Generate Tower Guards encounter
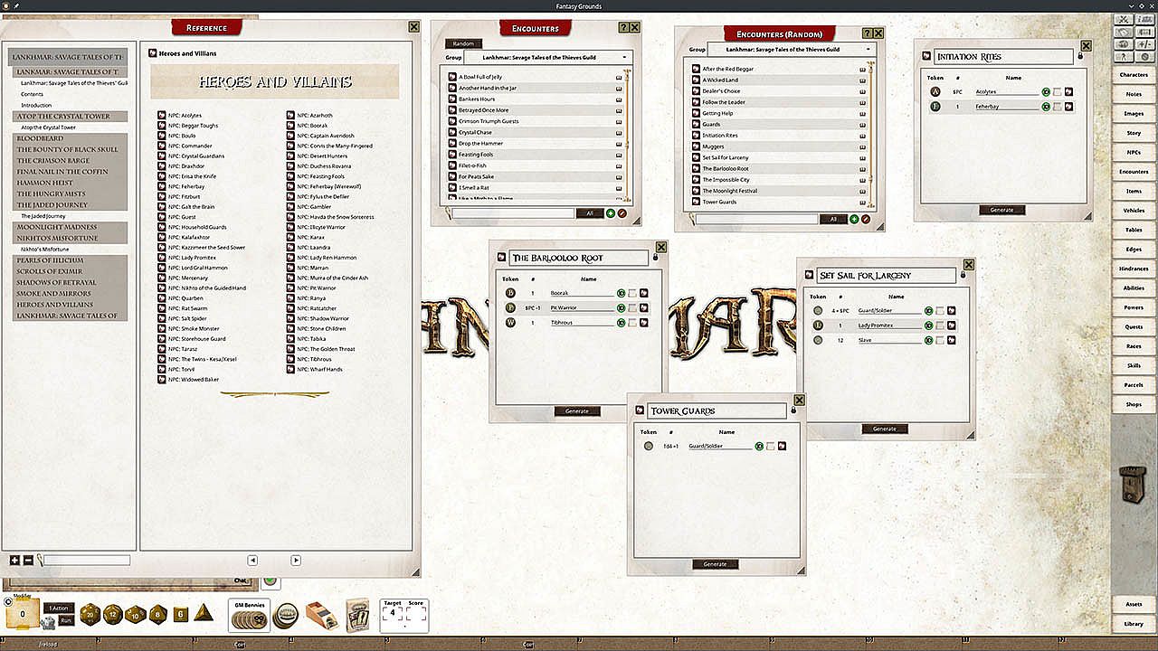1158x651 pixels. point(715,564)
